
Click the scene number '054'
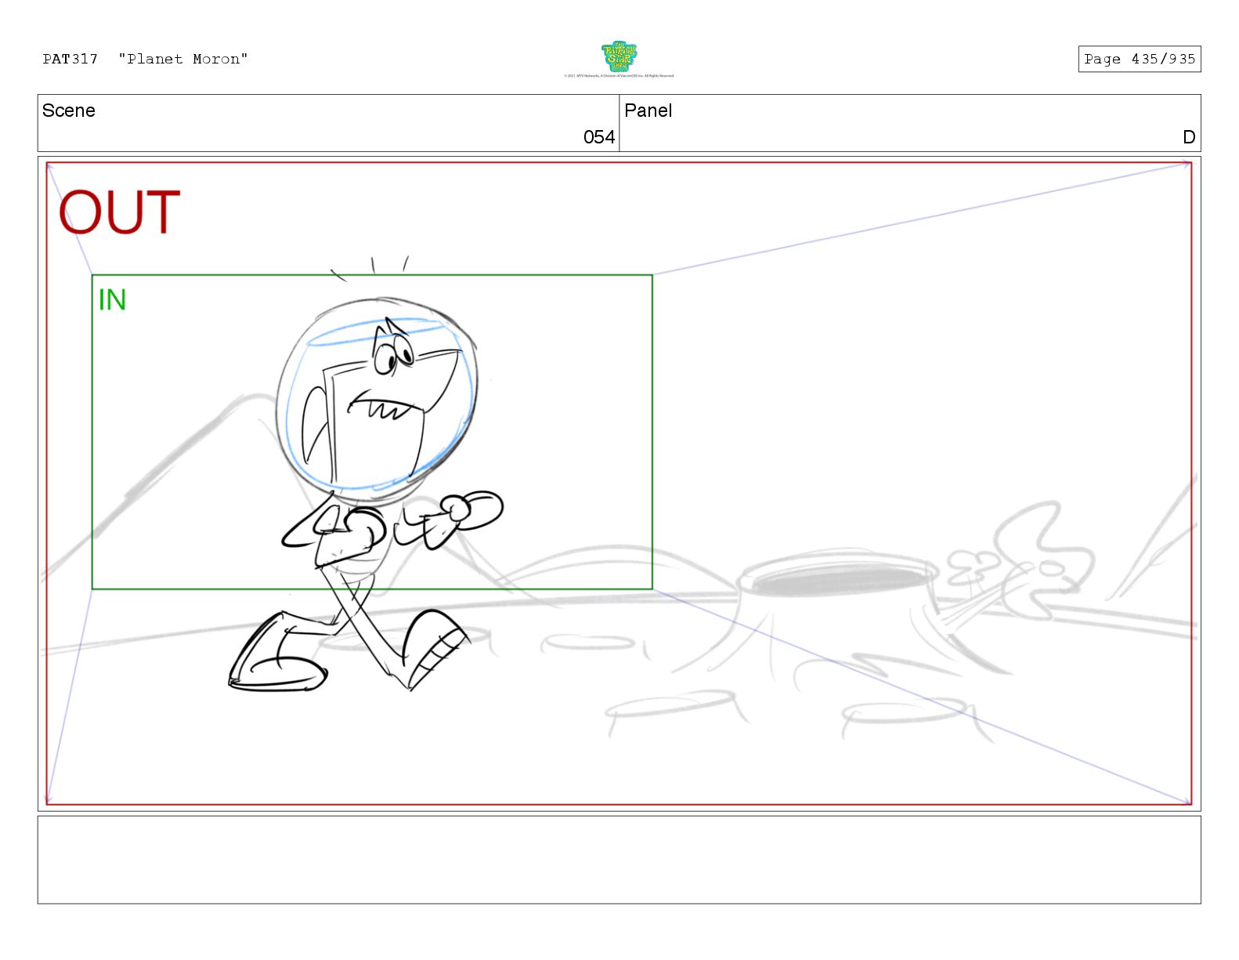[x=599, y=137]
